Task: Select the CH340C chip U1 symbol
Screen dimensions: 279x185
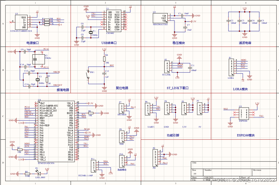Action: pos(114,21)
